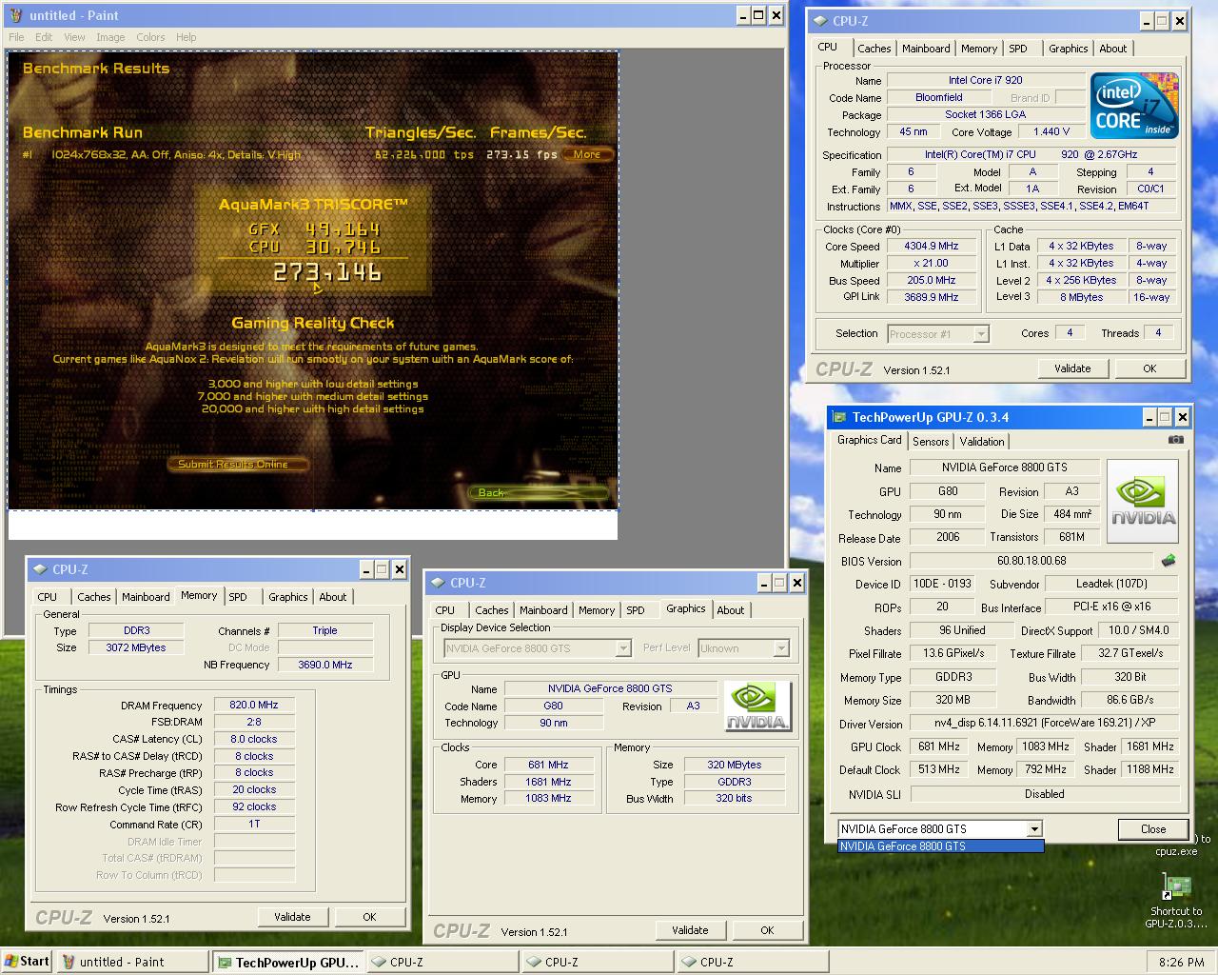Click the GPU Clock value 681 MHz
This screenshot has width=1218, height=975.
(939, 747)
